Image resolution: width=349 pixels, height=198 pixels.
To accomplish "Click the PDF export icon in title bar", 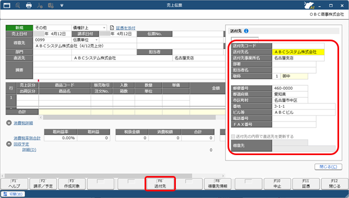I will click(x=40, y=5).
